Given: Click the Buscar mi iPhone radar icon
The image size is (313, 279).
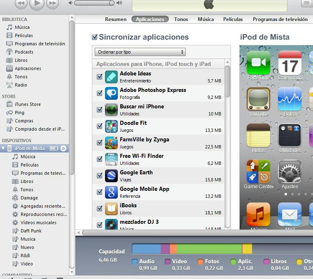Looking at the screenshot, I should click(x=111, y=110).
